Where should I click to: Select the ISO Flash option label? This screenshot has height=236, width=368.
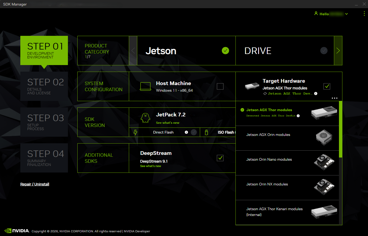point(227,132)
